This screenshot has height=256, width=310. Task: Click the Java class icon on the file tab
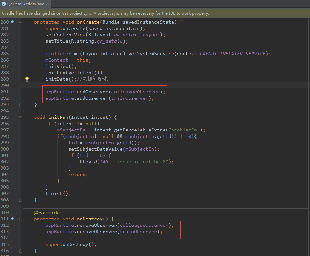pos(4,4)
